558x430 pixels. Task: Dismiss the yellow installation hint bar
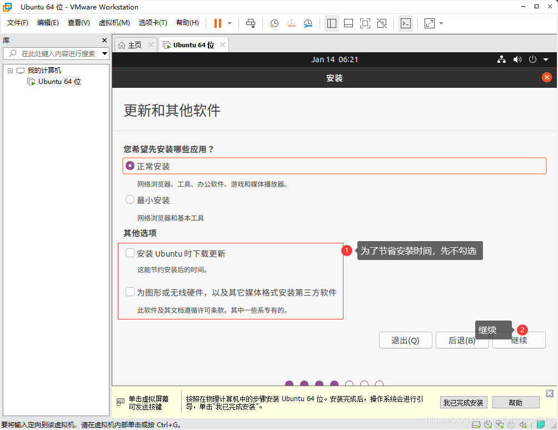pyautogui.click(x=550, y=393)
